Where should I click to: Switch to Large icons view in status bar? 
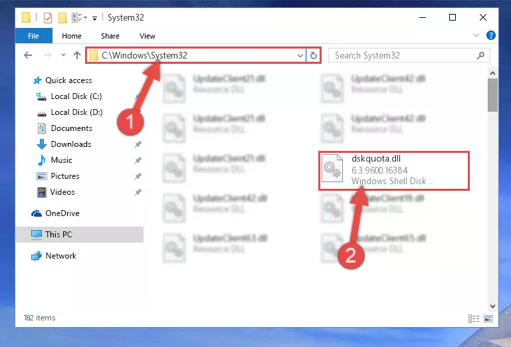[488, 318]
